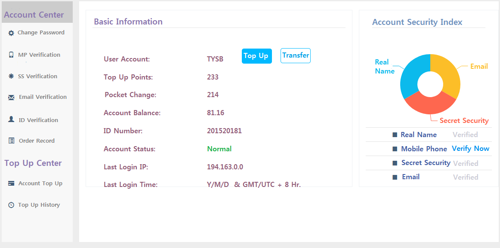The image size is (500, 248).
Task: Click the Real Name chart label
Action: 385,67
